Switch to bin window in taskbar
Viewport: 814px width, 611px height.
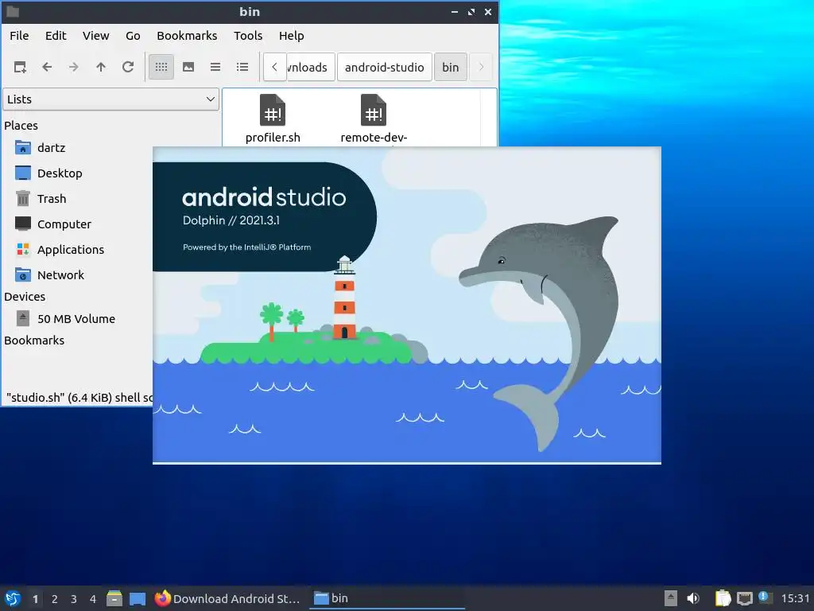tap(387, 598)
